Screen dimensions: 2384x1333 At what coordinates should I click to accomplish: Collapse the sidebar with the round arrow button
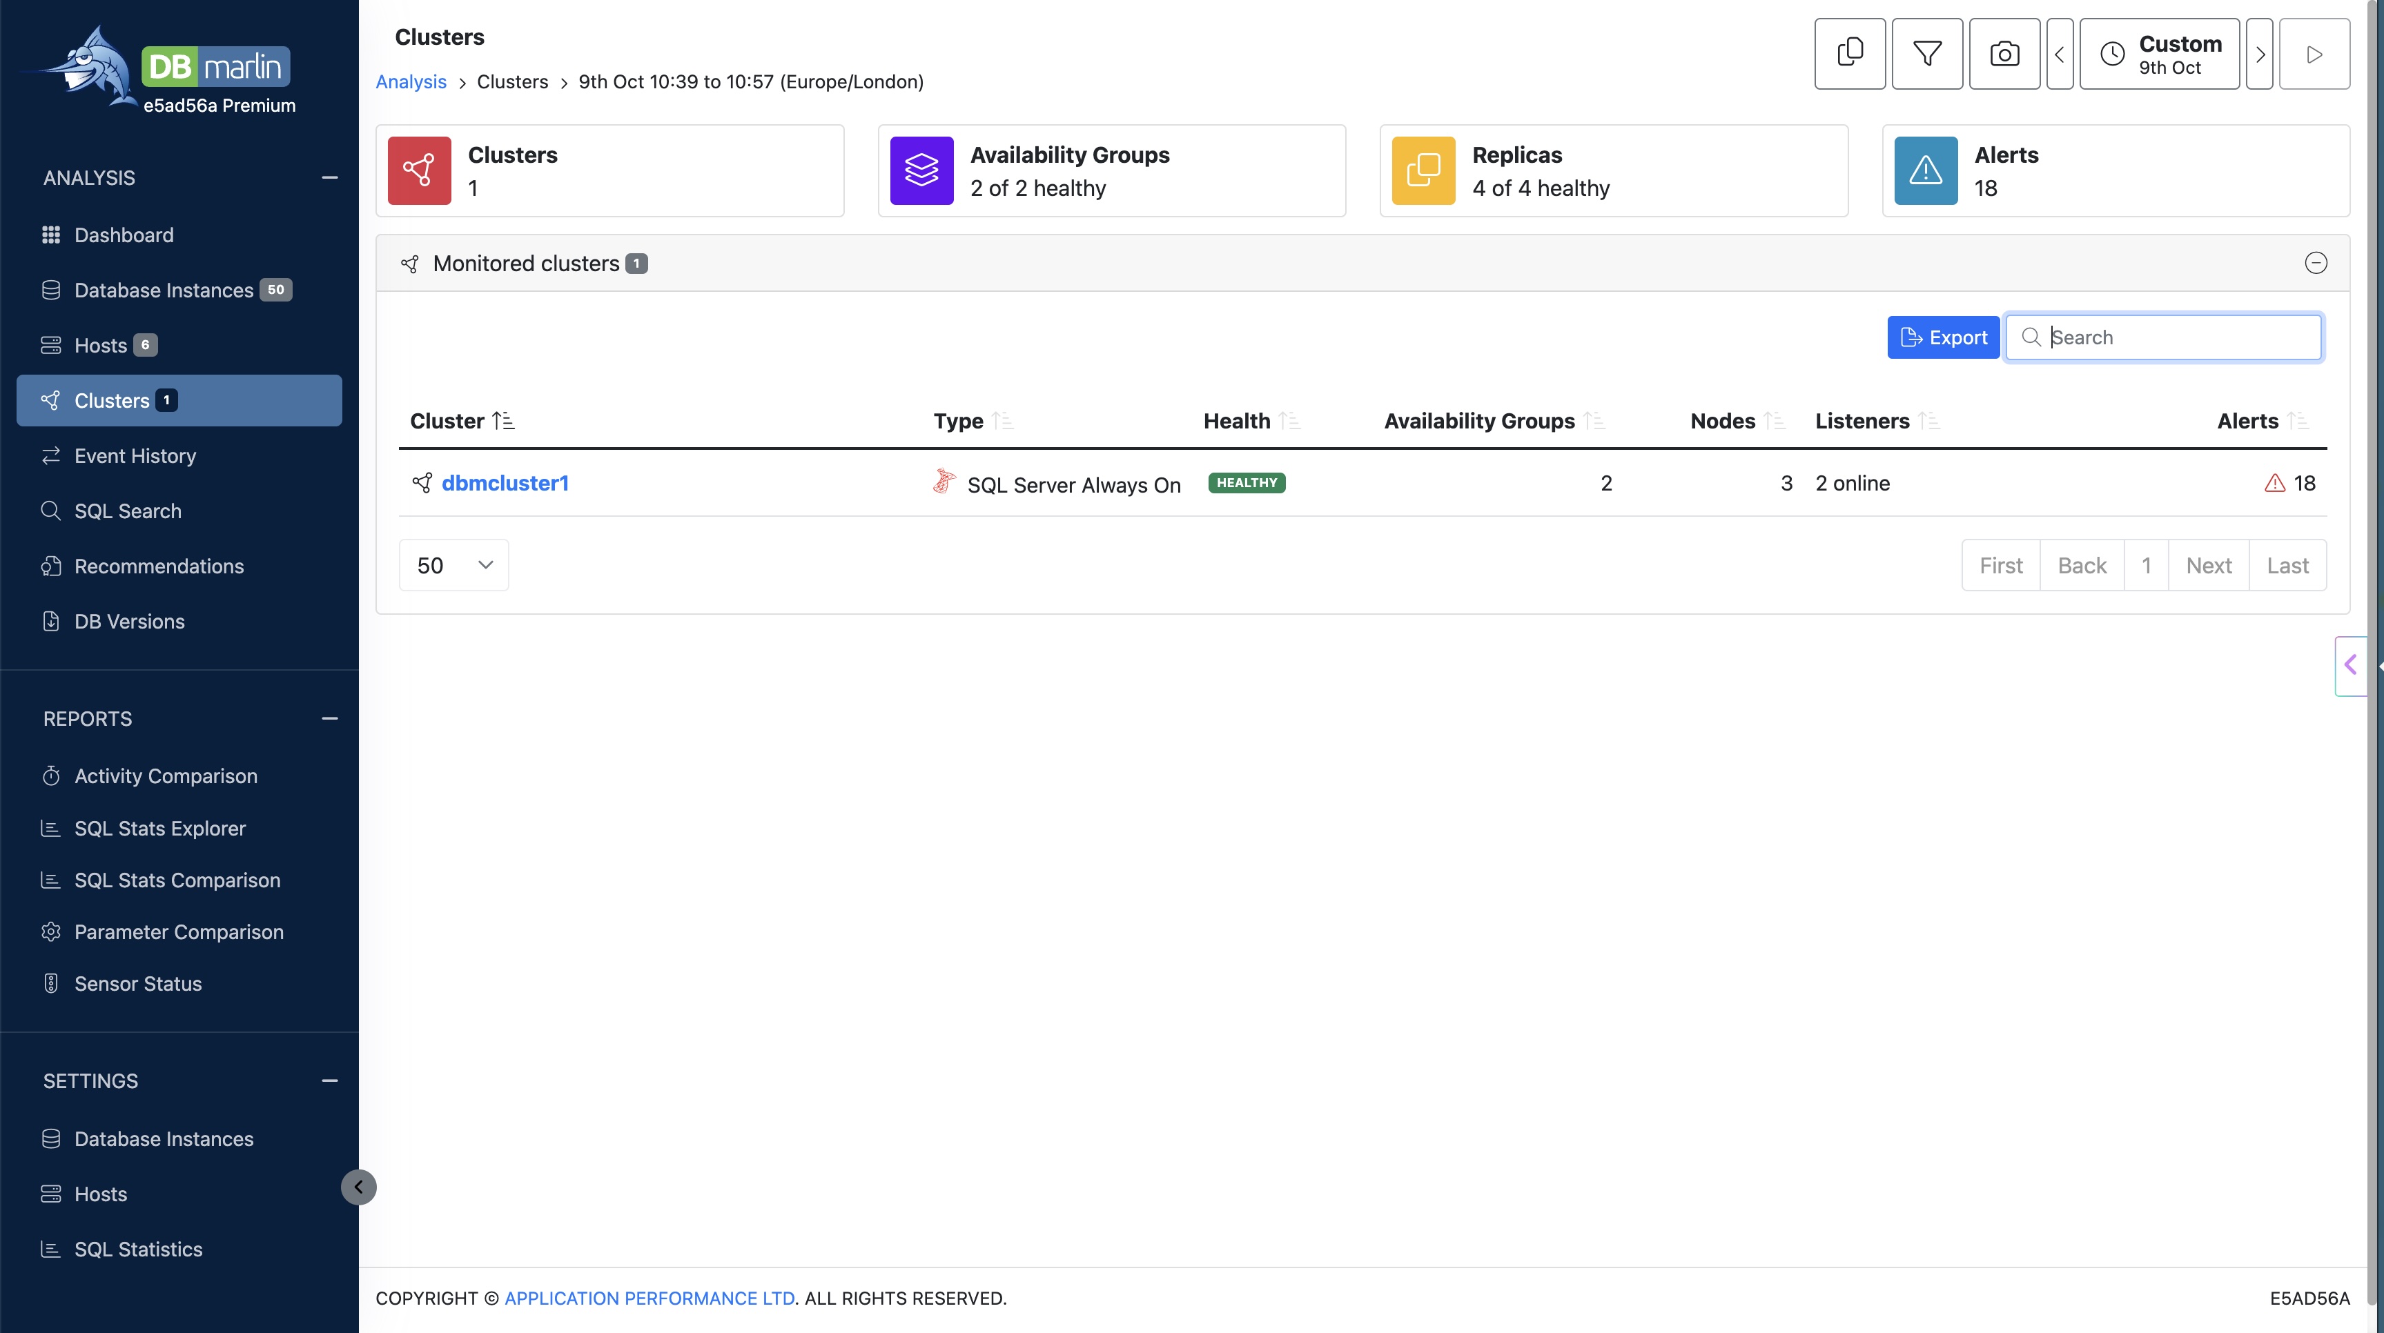coord(358,1187)
